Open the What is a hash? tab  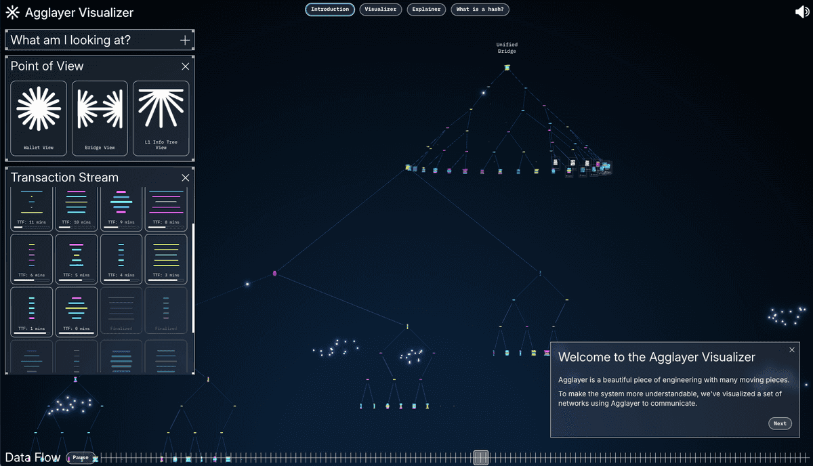coord(480,9)
